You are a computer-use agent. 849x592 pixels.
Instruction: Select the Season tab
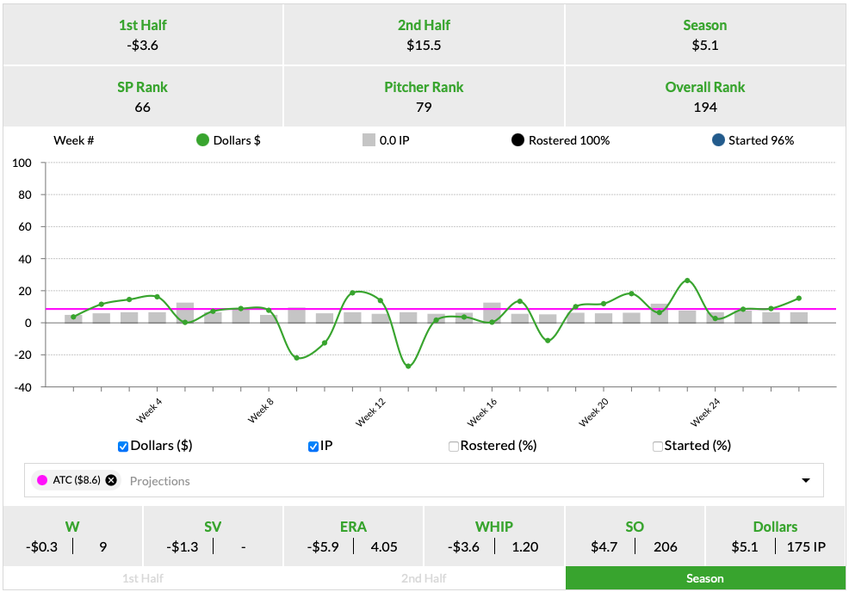[705, 578]
